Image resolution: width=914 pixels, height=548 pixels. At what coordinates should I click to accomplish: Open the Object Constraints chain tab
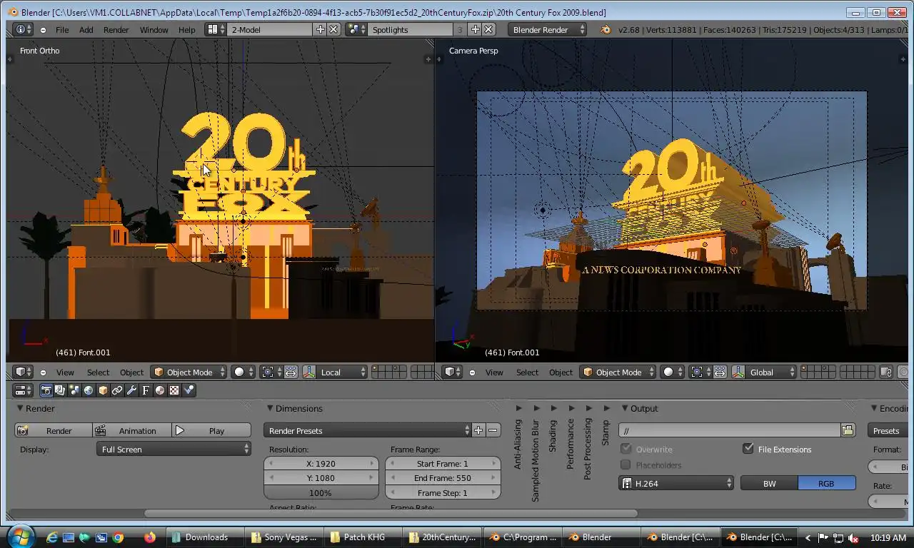[x=117, y=390]
